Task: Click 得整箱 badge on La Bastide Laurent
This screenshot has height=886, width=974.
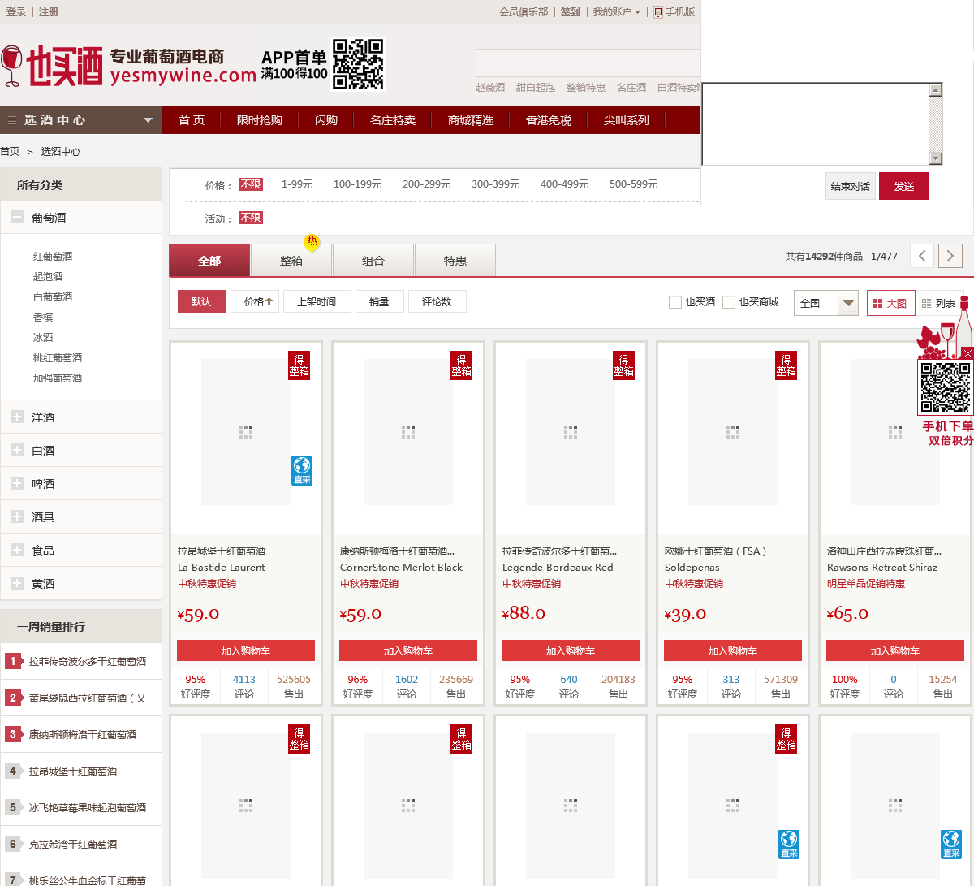Action: 300,365
